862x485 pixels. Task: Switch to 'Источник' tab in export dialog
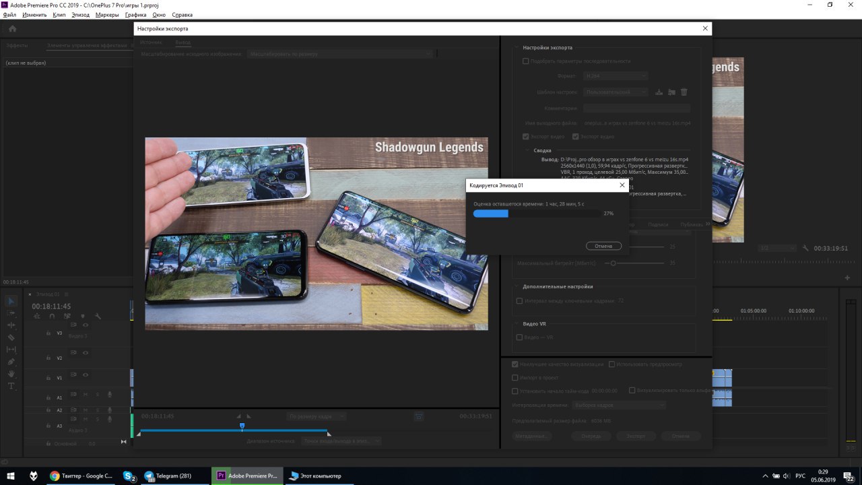point(151,42)
